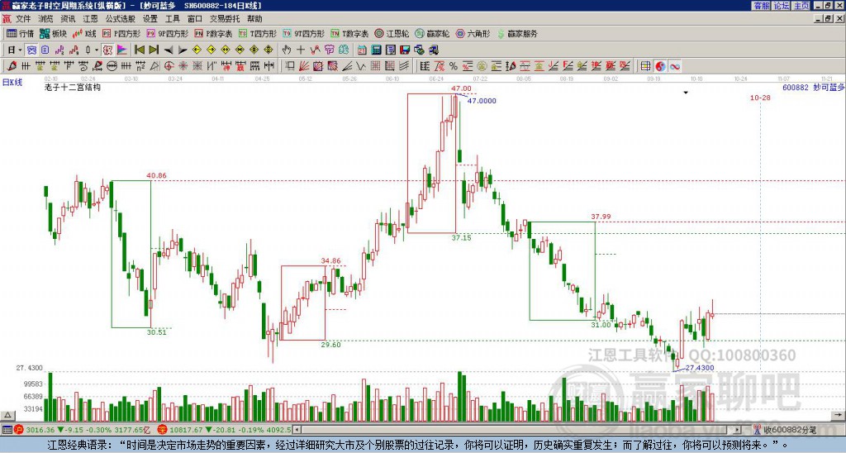The height and width of the screenshot is (453, 846).
Task: Click the 600882 妙可蓝多 stock label
Action: (x=813, y=88)
